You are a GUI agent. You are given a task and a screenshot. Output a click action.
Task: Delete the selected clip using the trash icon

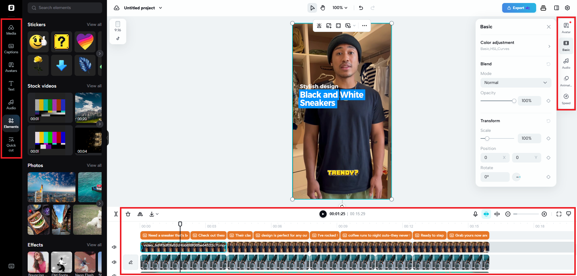pyautogui.click(x=128, y=214)
